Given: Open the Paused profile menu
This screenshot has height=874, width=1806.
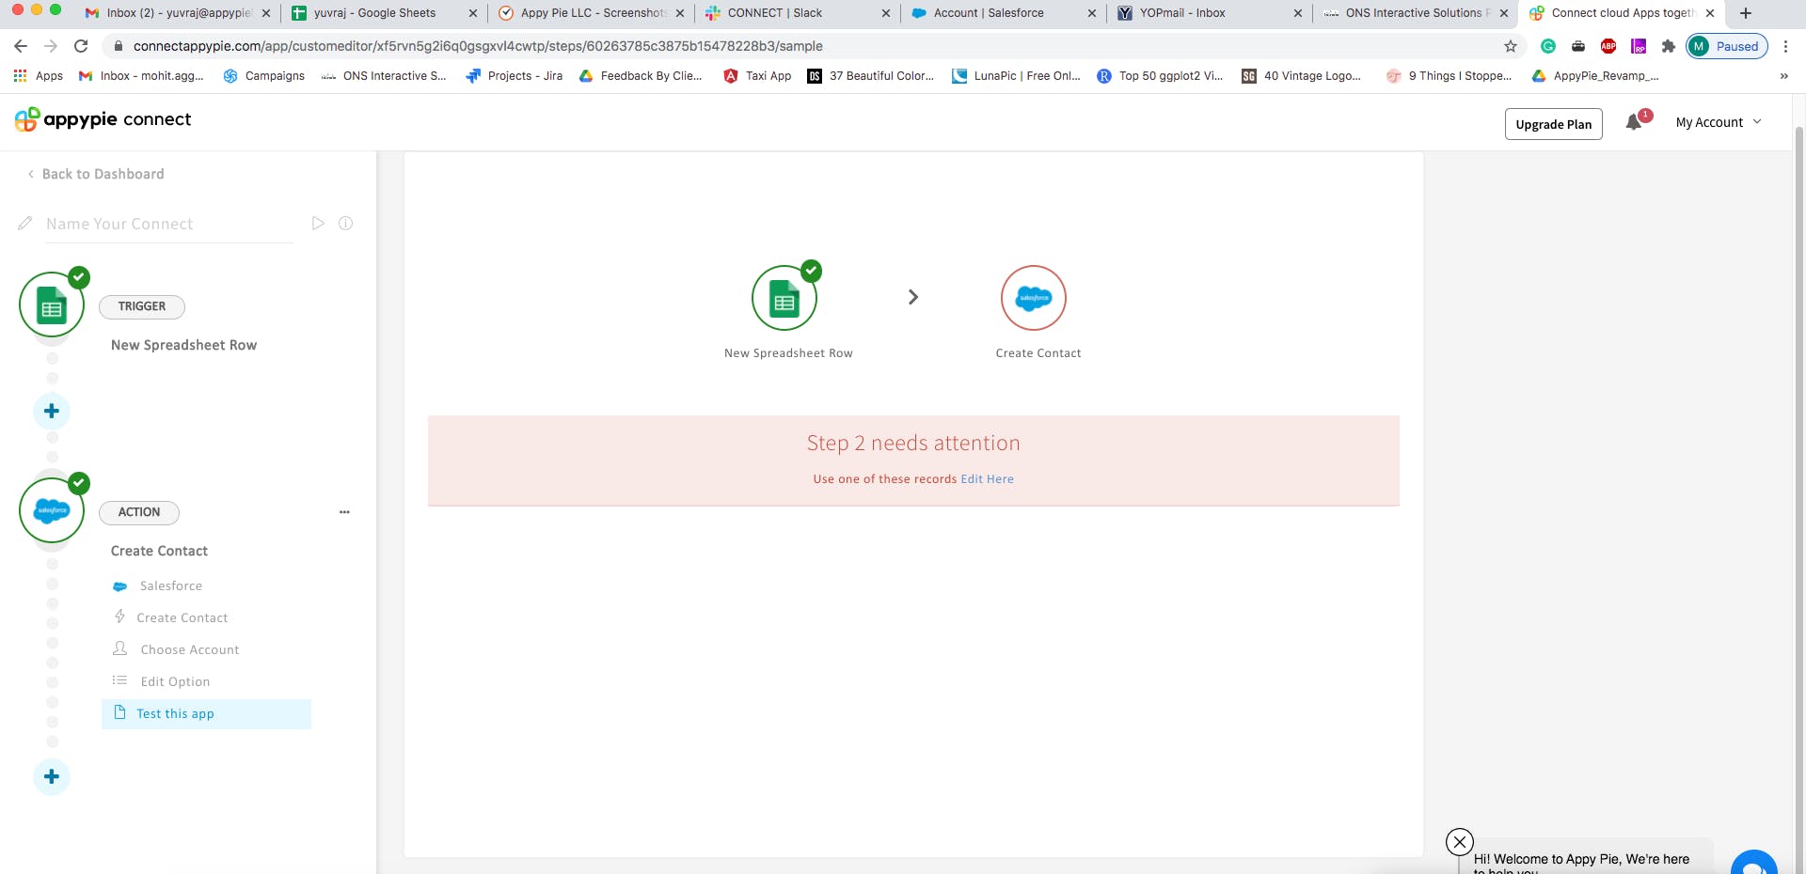Looking at the screenshot, I should click(1727, 46).
